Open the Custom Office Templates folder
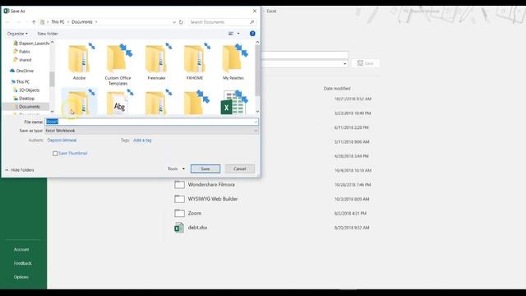Viewport: 526px width, 296px height. 118,64
